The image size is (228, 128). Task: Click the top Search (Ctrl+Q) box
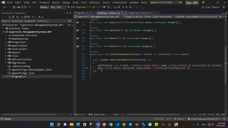click(166, 2)
